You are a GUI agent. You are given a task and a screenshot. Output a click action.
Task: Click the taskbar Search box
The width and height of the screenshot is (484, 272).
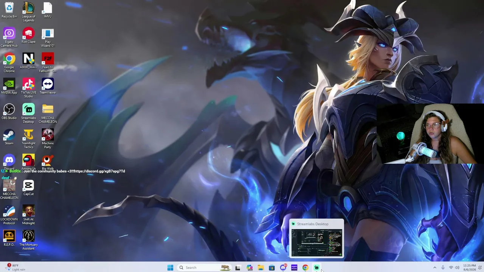point(204,267)
